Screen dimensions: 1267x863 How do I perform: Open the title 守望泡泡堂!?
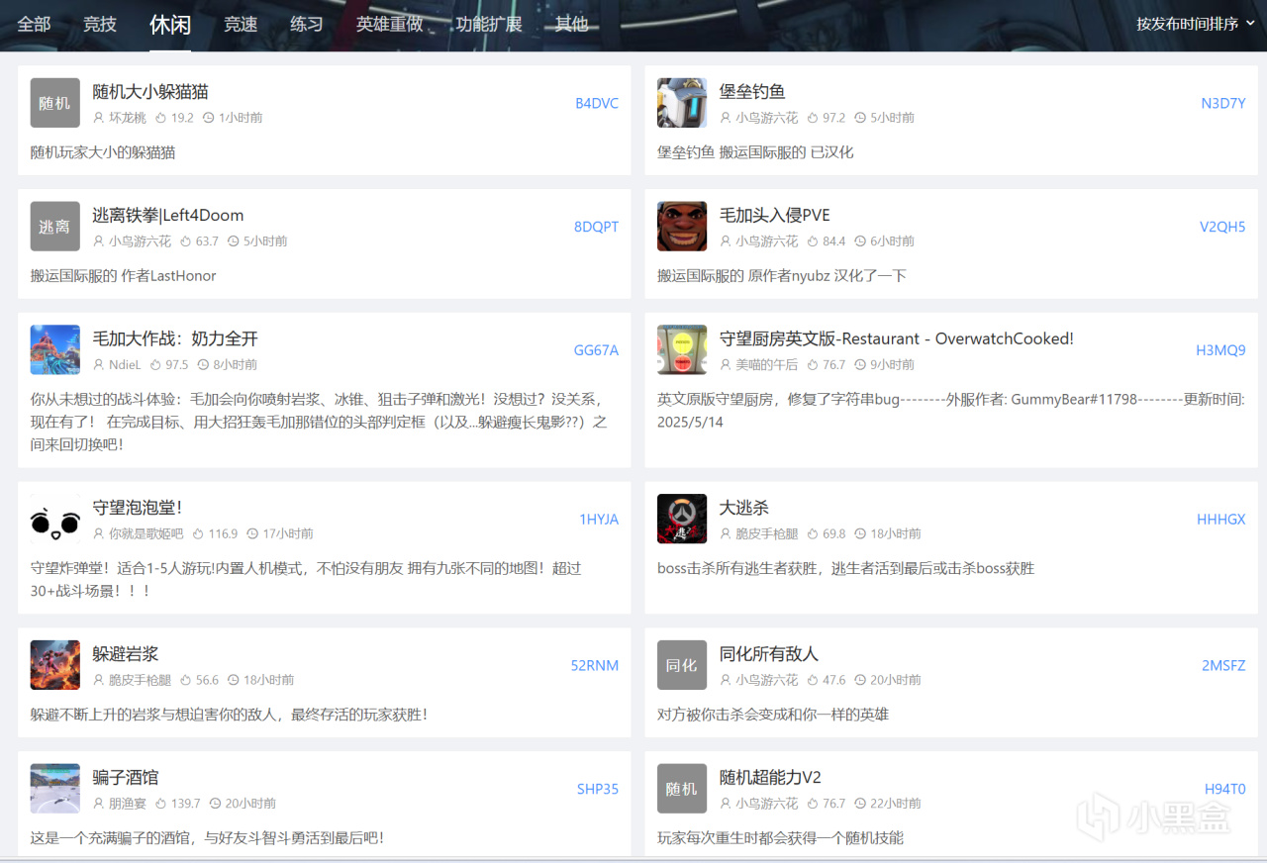[x=138, y=507]
